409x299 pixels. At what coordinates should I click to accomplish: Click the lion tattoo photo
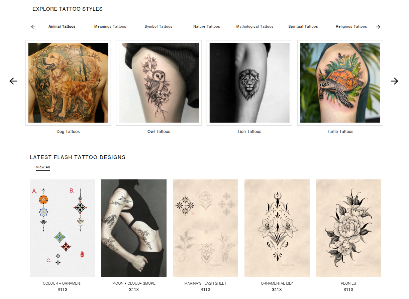249,83
